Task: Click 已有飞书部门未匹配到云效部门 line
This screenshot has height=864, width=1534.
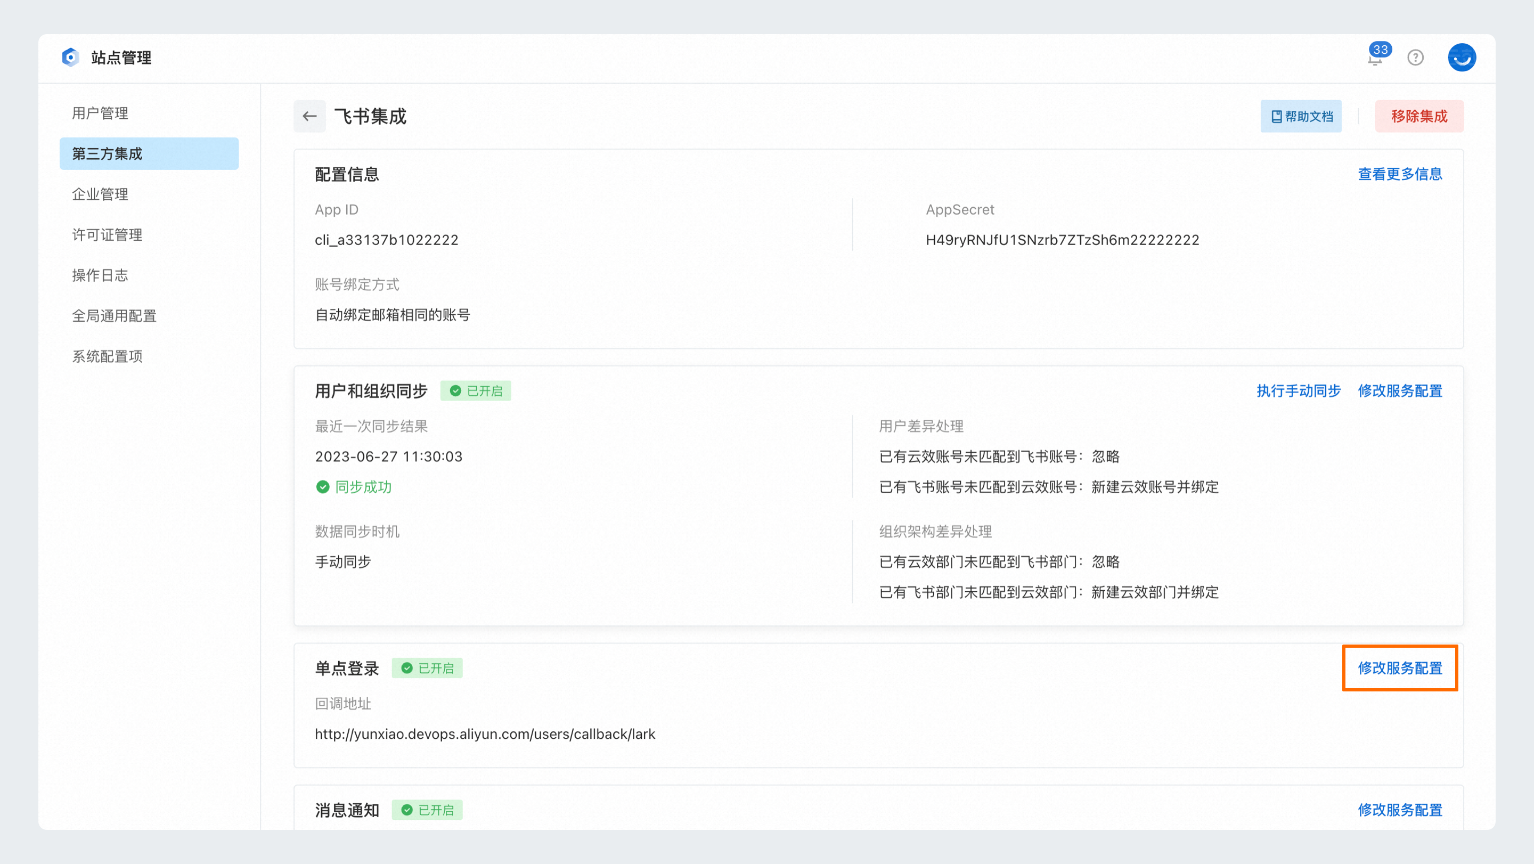Action: pos(1049,592)
